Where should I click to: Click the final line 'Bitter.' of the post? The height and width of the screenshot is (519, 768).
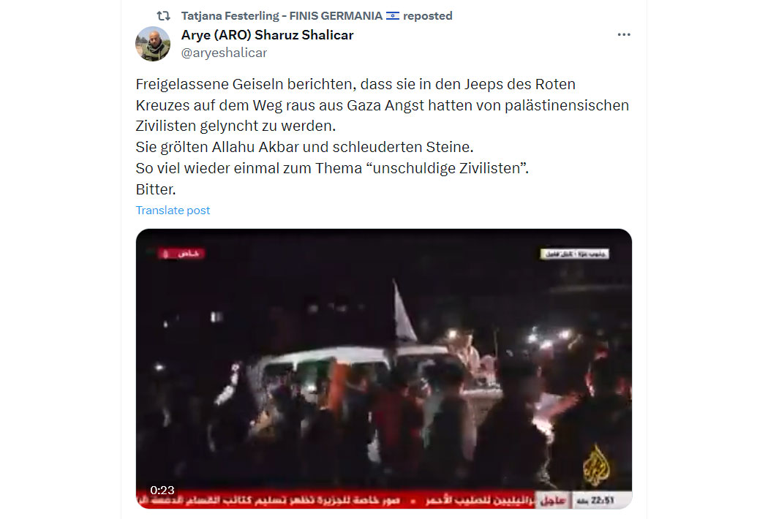(156, 189)
